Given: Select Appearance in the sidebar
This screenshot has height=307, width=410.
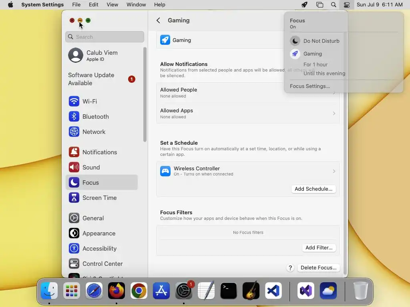Looking at the screenshot, I should pyautogui.click(x=101, y=233).
